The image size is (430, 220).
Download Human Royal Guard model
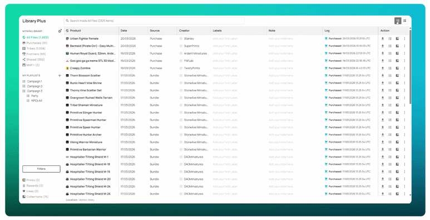pyautogui.click(x=383, y=53)
